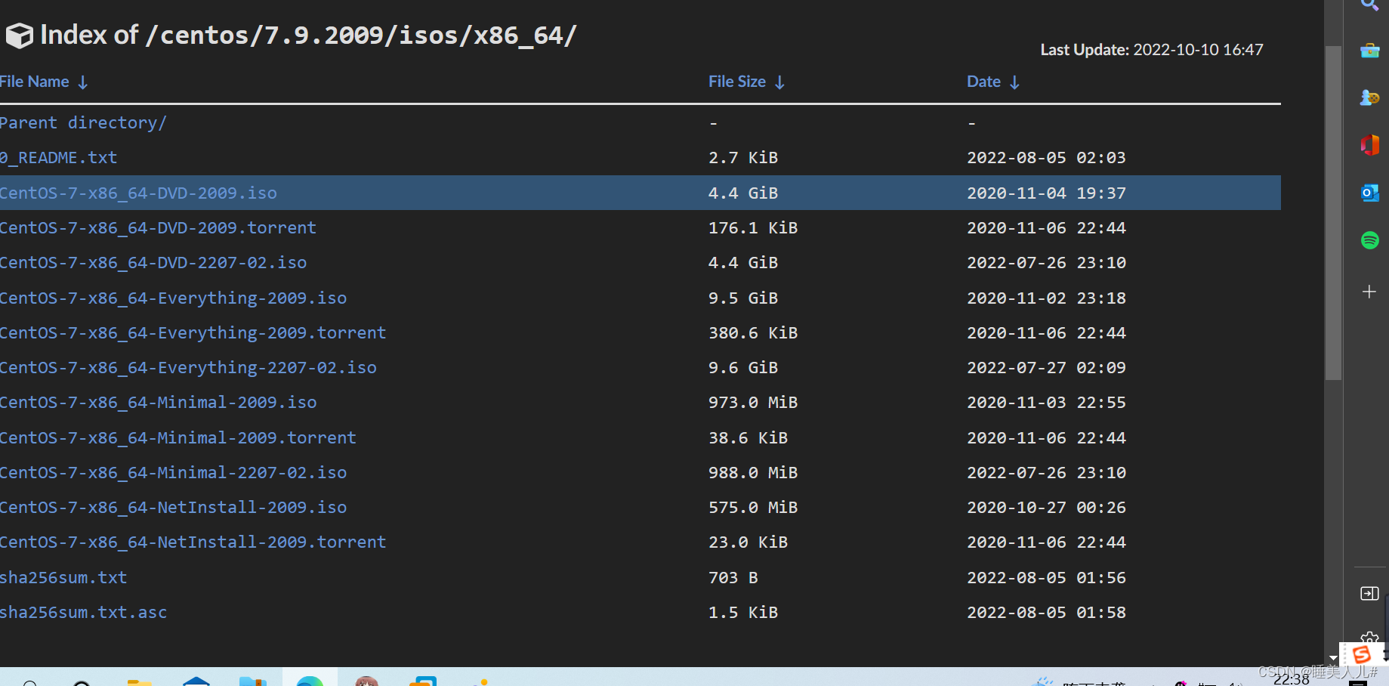Click the date 2022-08-05 01:58

(1046, 612)
